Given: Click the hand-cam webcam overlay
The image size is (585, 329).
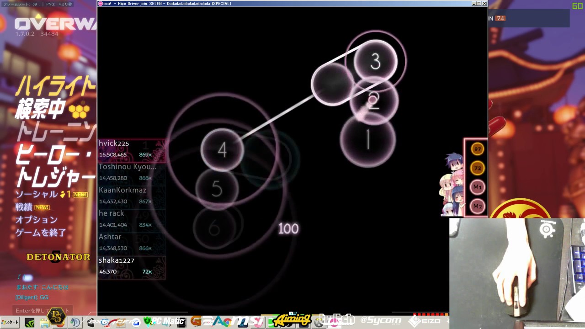Looking at the screenshot, I should coord(517,273).
